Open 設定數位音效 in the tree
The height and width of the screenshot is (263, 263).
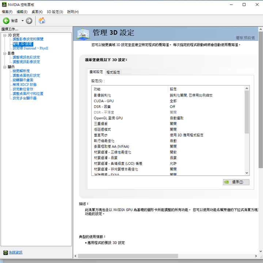[x=23, y=89]
